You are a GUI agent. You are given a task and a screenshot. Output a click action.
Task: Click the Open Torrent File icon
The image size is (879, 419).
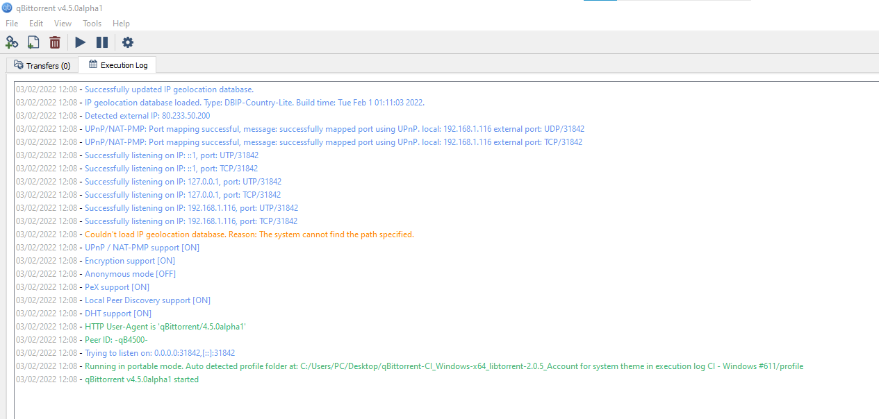tap(33, 42)
